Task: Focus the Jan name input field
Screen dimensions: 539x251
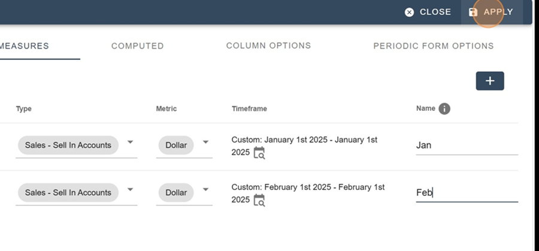Action: click(x=467, y=146)
